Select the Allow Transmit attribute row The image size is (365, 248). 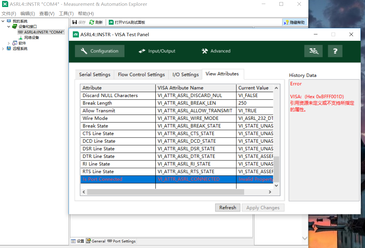pos(177,111)
